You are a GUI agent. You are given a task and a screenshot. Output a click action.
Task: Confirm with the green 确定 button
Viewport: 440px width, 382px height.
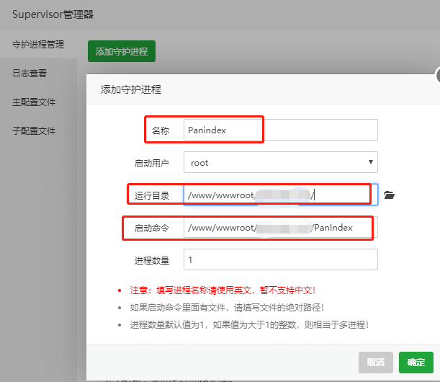coord(416,362)
